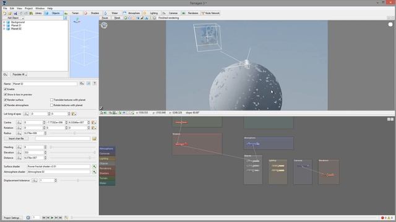Click the Save project disk icon

(x=15, y=13)
